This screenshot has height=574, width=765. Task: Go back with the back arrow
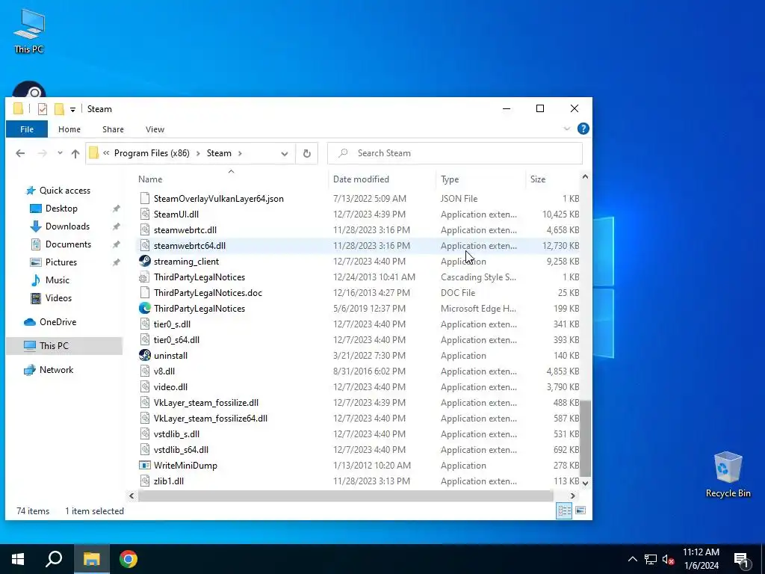20,153
